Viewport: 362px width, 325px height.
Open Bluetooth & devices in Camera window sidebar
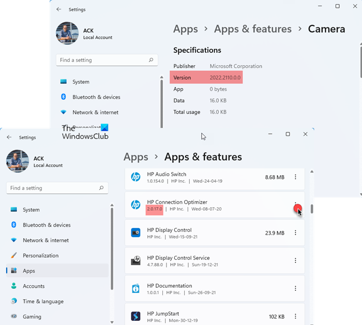tap(96, 97)
